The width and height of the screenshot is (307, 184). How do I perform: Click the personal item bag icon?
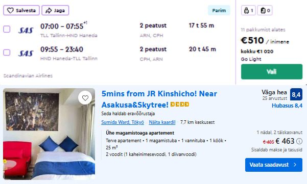click(247, 10)
